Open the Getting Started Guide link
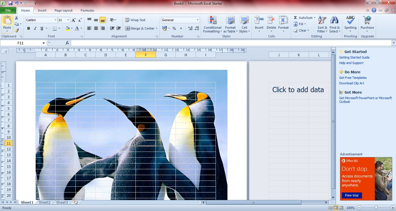The width and height of the screenshot is (396, 211). pos(354,57)
